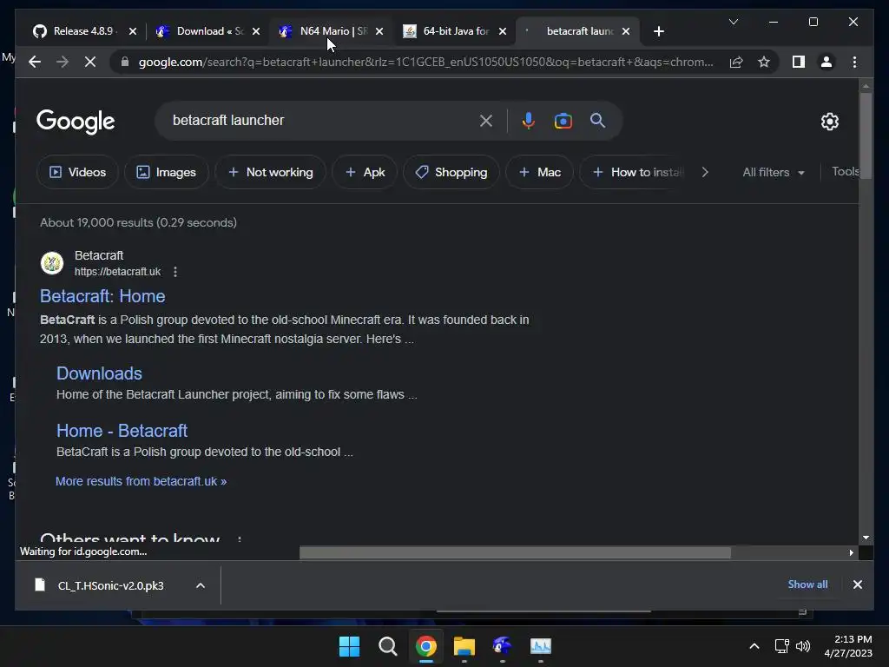Close the Download tab
This screenshot has width=889, height=667.
coord(256,31)
